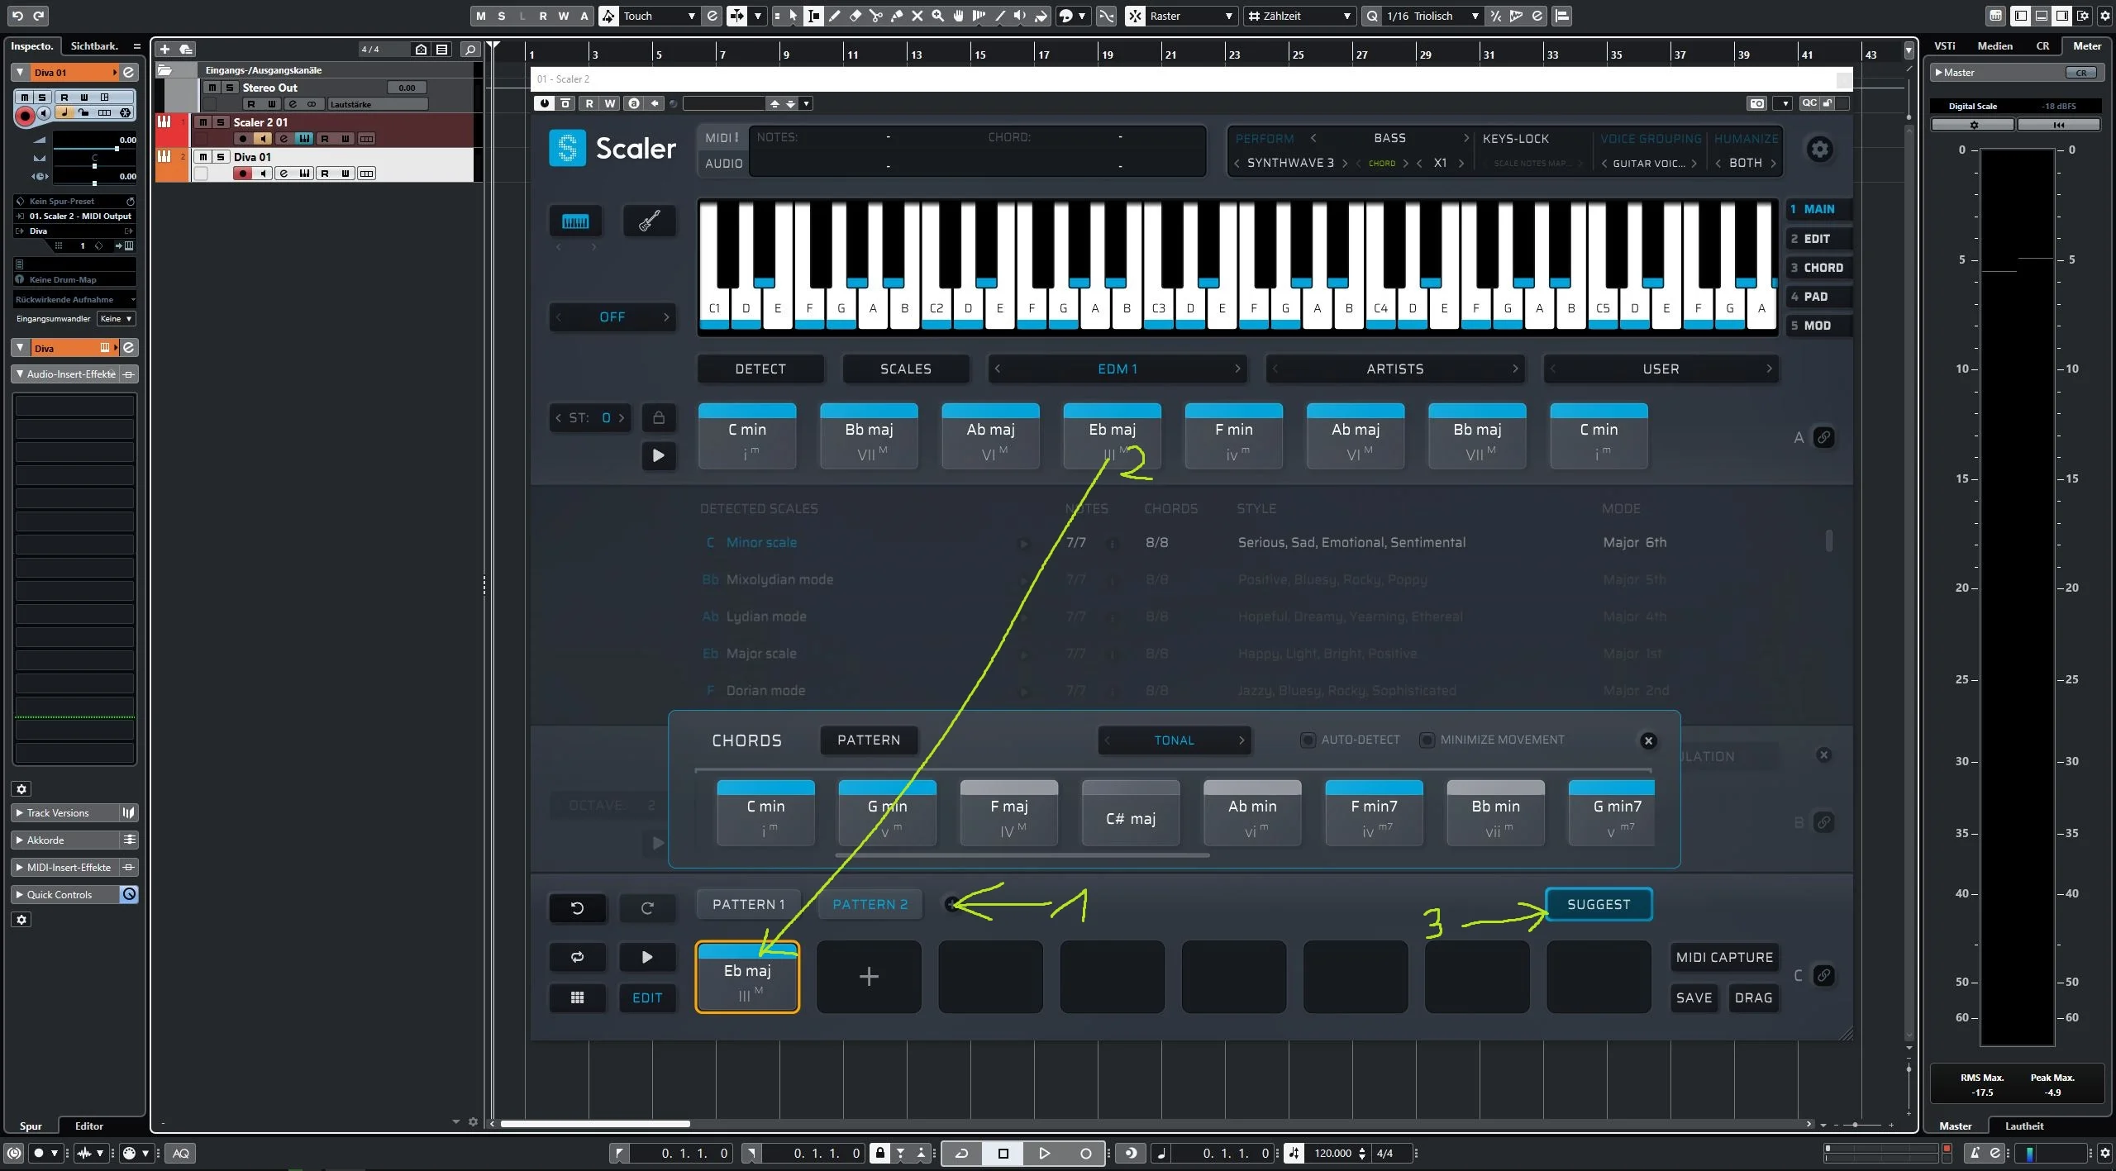Open the Touch automation mode dropdown
The width and height of the screenshot is (2116, 1171).
(659, 16)
